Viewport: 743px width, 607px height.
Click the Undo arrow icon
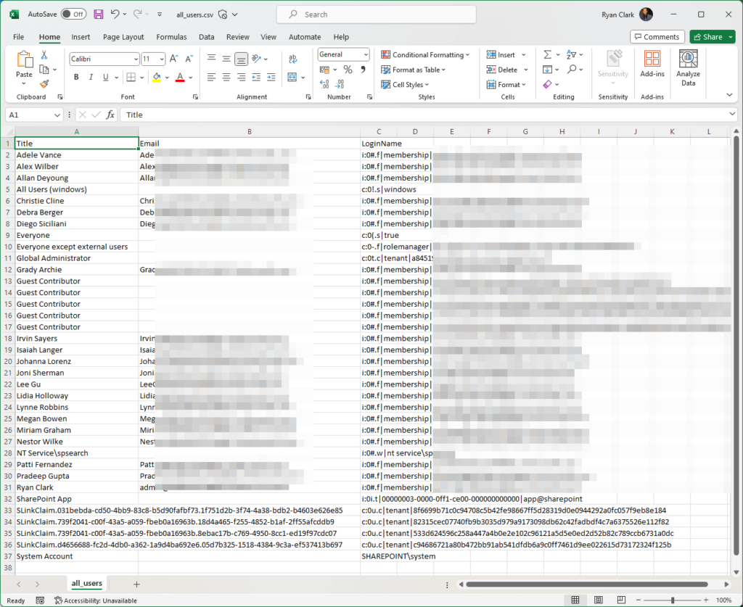[x=115, y=15]
